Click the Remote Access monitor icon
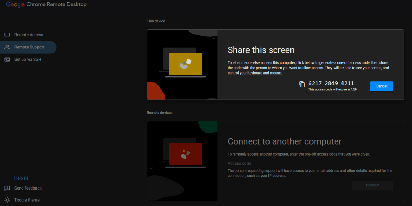The height and width of the screenshot is (206, 412). pyautogui.click(x=7, y=35)
